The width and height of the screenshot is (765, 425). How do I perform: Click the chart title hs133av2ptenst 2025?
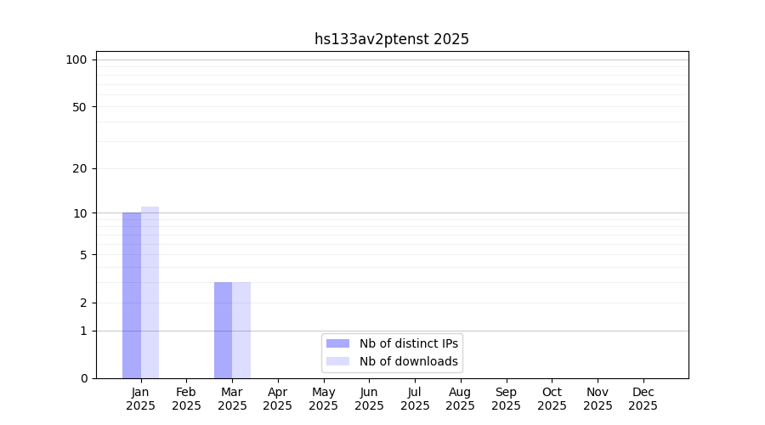pyautogui.click(x=392, y=39)
